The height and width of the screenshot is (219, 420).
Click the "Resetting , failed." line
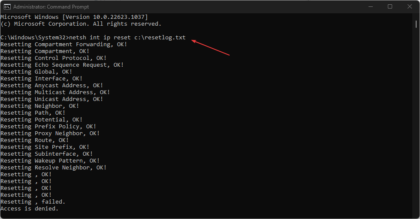point(33,202)
